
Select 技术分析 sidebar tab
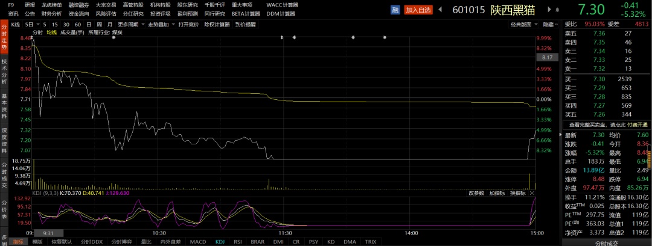click(x=4, y=71)
